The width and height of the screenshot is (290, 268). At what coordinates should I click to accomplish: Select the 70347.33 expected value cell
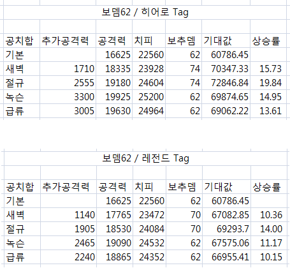point(226,68)
